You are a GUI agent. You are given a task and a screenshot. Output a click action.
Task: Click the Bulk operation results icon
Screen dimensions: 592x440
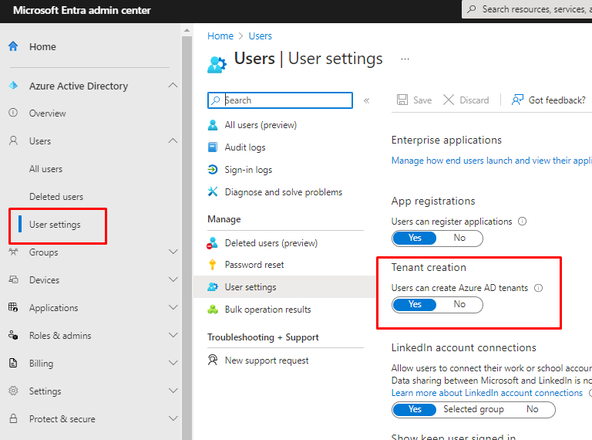pos(213,310)
